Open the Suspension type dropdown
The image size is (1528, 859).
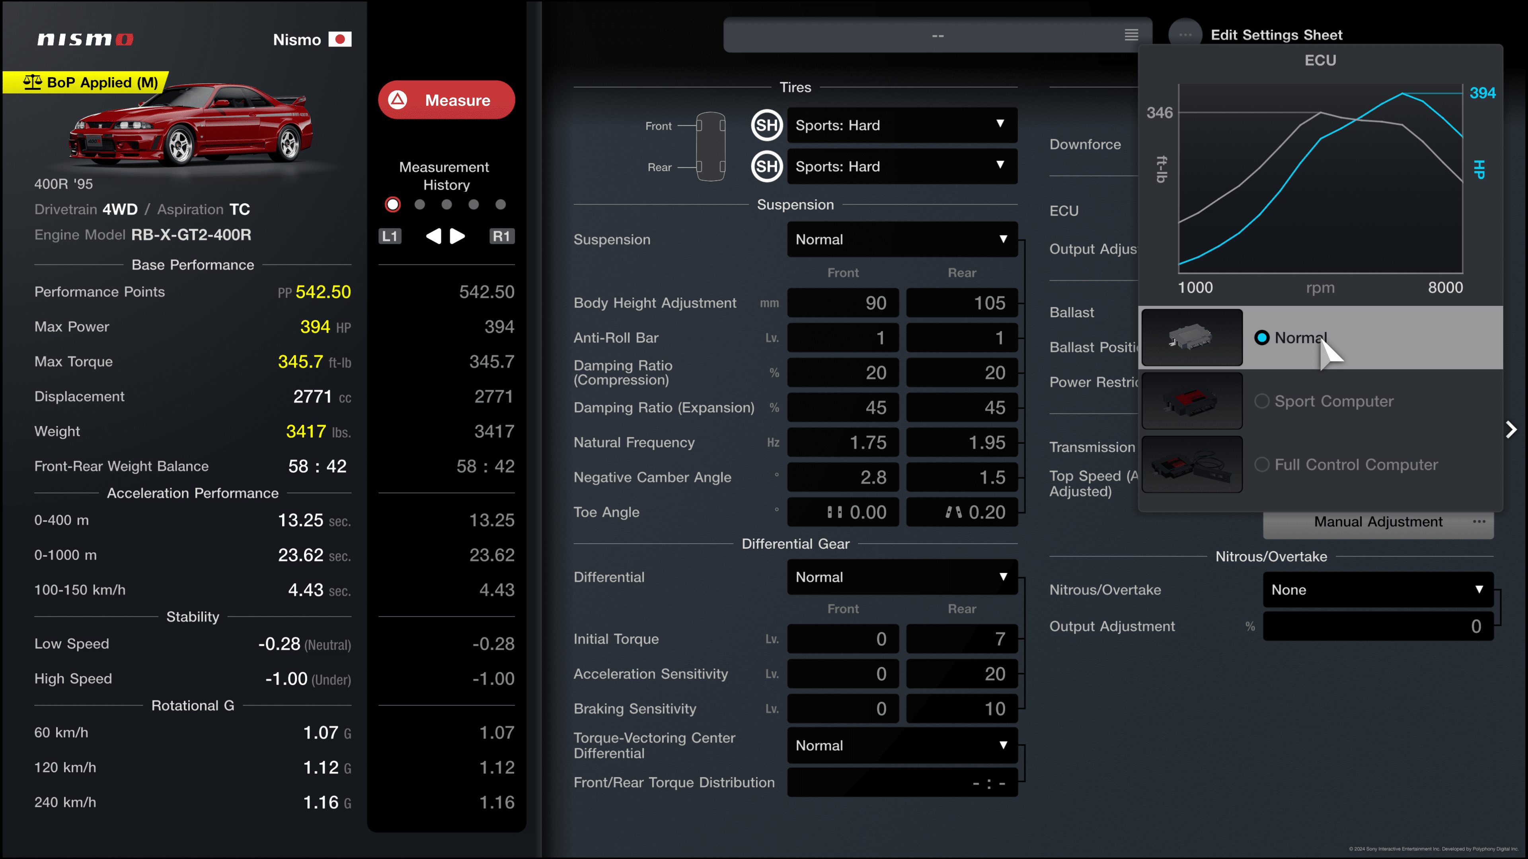point(899,239)
